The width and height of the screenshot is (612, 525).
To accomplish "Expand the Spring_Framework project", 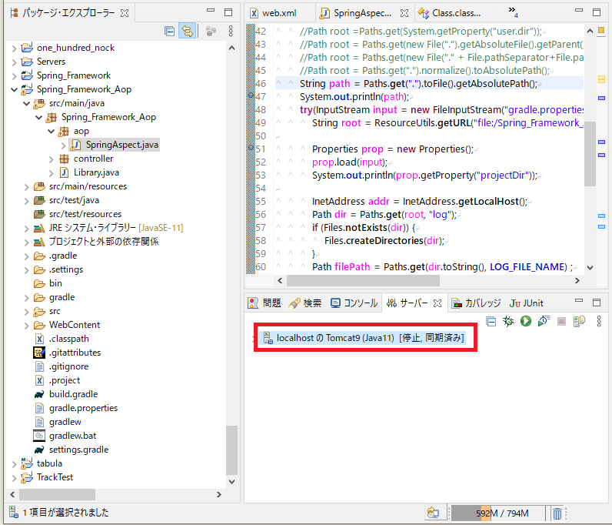I will pyautogui.click(x=14, y=76).
